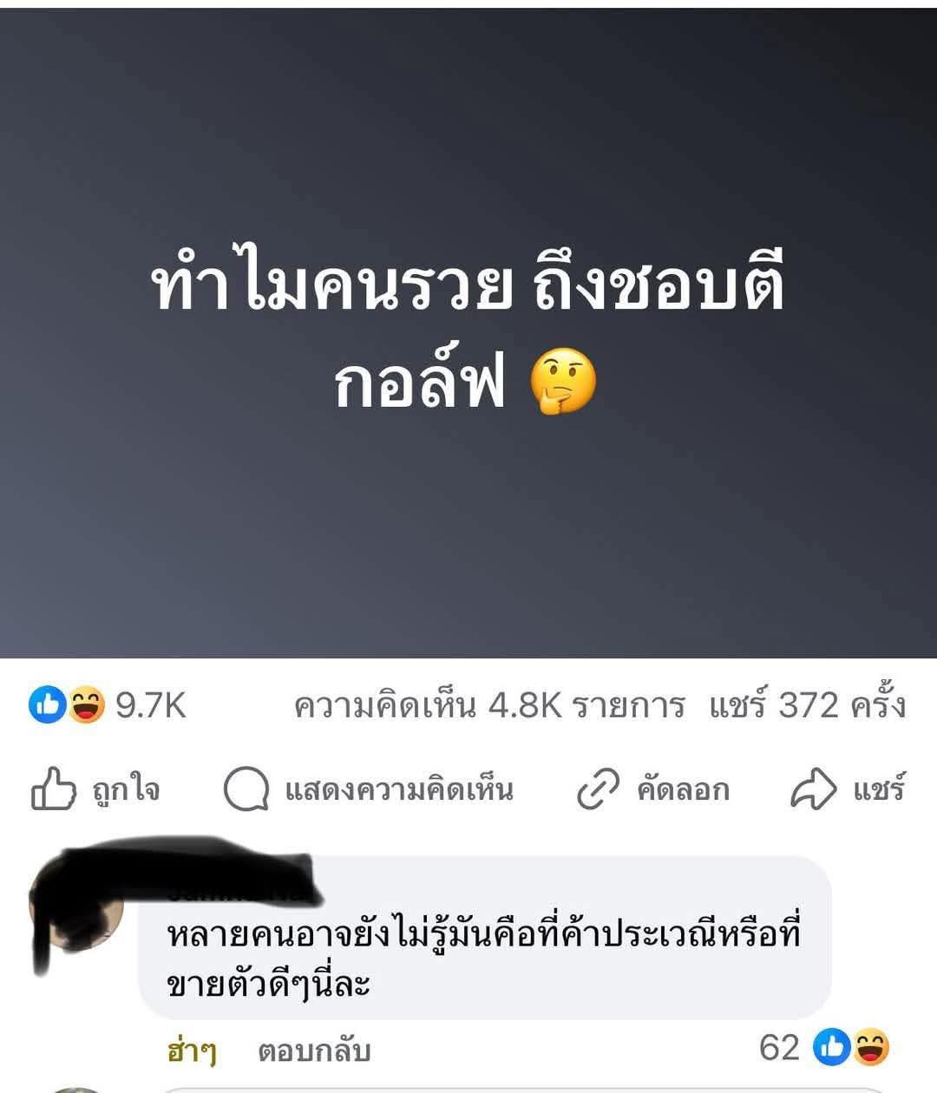
Task: Open the แชร์ 372 ครั้ง shares list
Action: coord(808,705)
